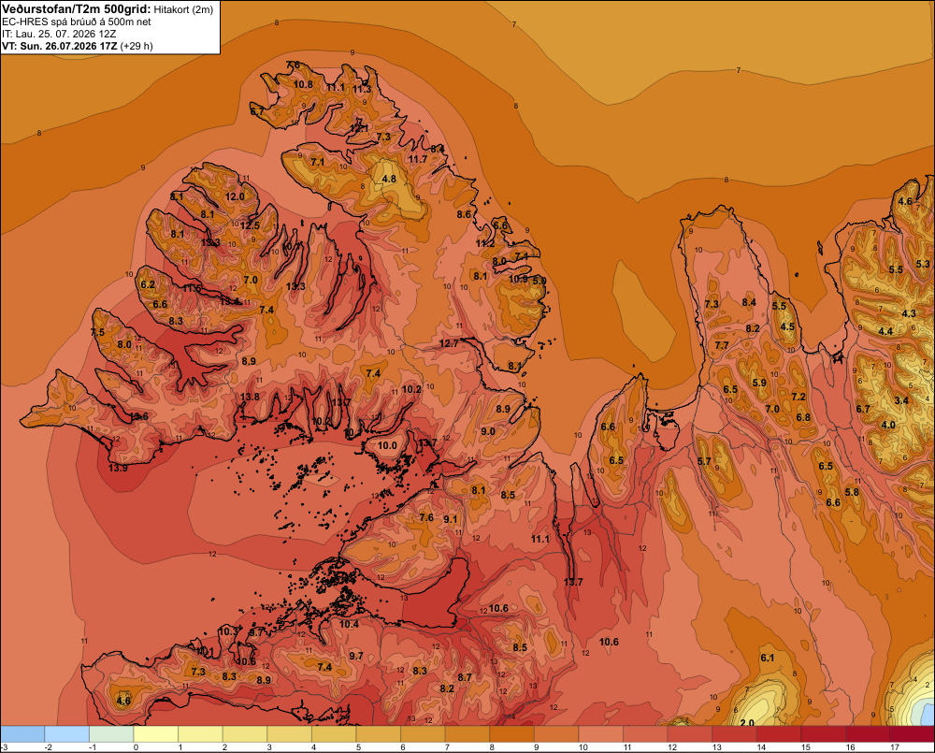Click the 5.3 temperature value
935x753 pixels.
pyautogui.click(x=923, y=264)
